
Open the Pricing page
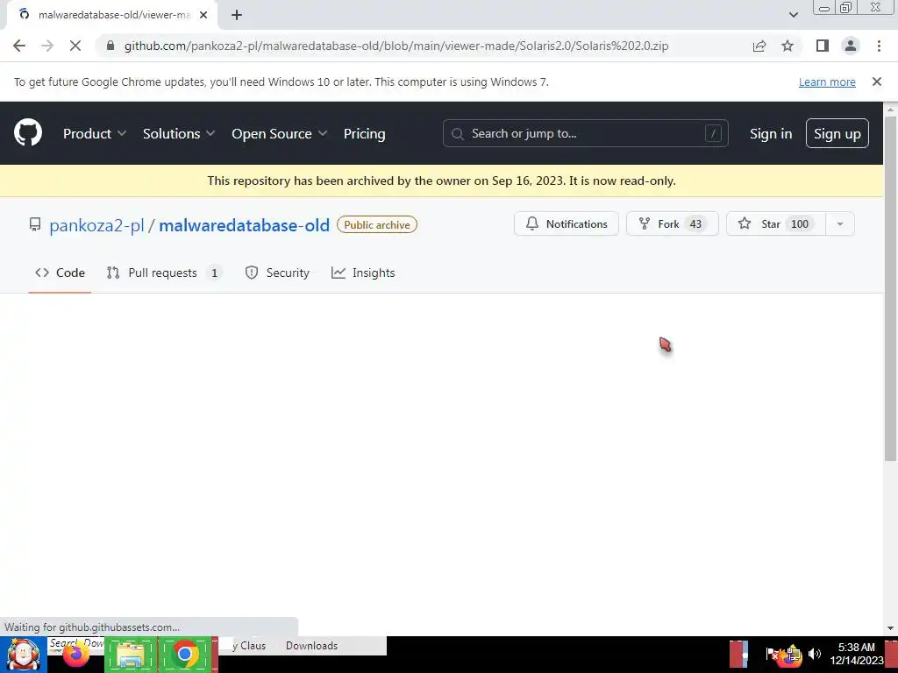click(x=364, y=133)
